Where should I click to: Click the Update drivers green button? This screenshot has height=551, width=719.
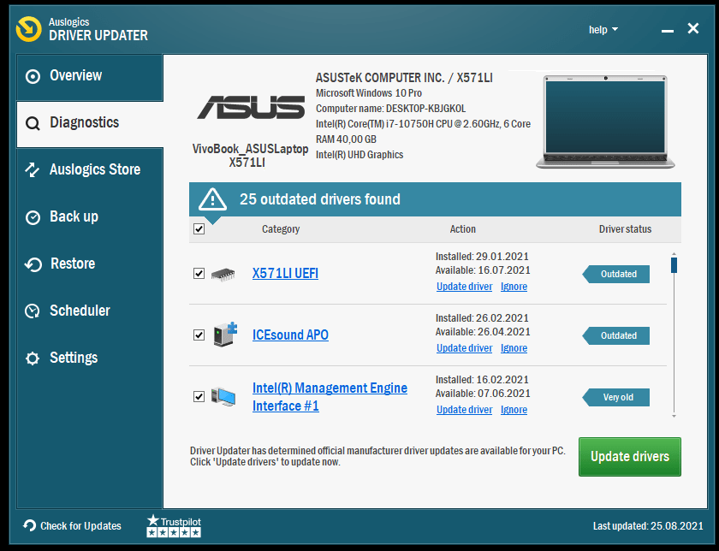point(629,456)
